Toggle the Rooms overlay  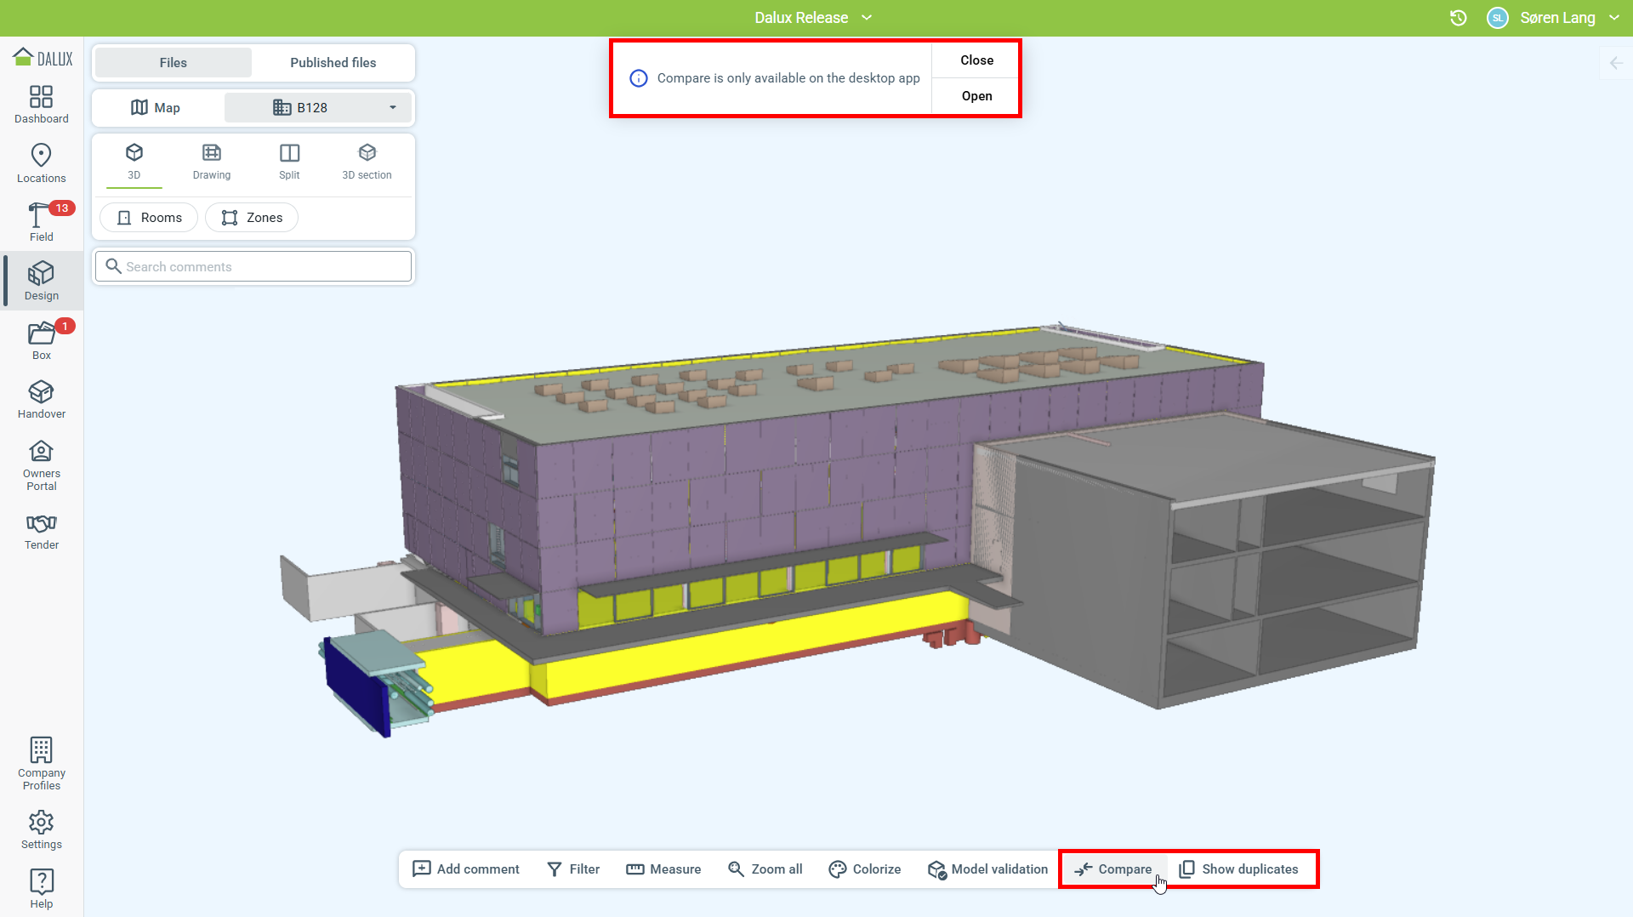pos(149,218)
